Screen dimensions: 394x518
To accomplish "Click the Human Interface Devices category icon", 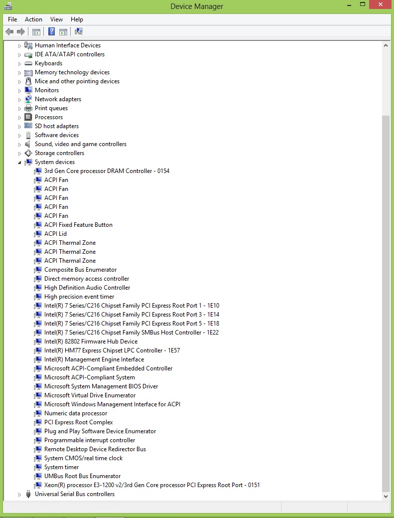I will pyautogui.click(x=28, y=45).
